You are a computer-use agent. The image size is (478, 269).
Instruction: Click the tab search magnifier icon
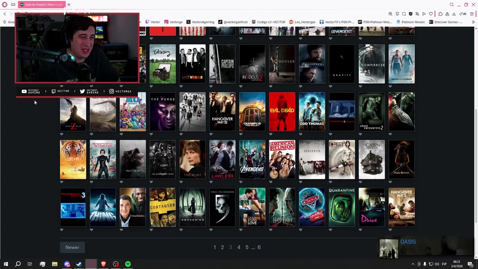pos(451,4)
